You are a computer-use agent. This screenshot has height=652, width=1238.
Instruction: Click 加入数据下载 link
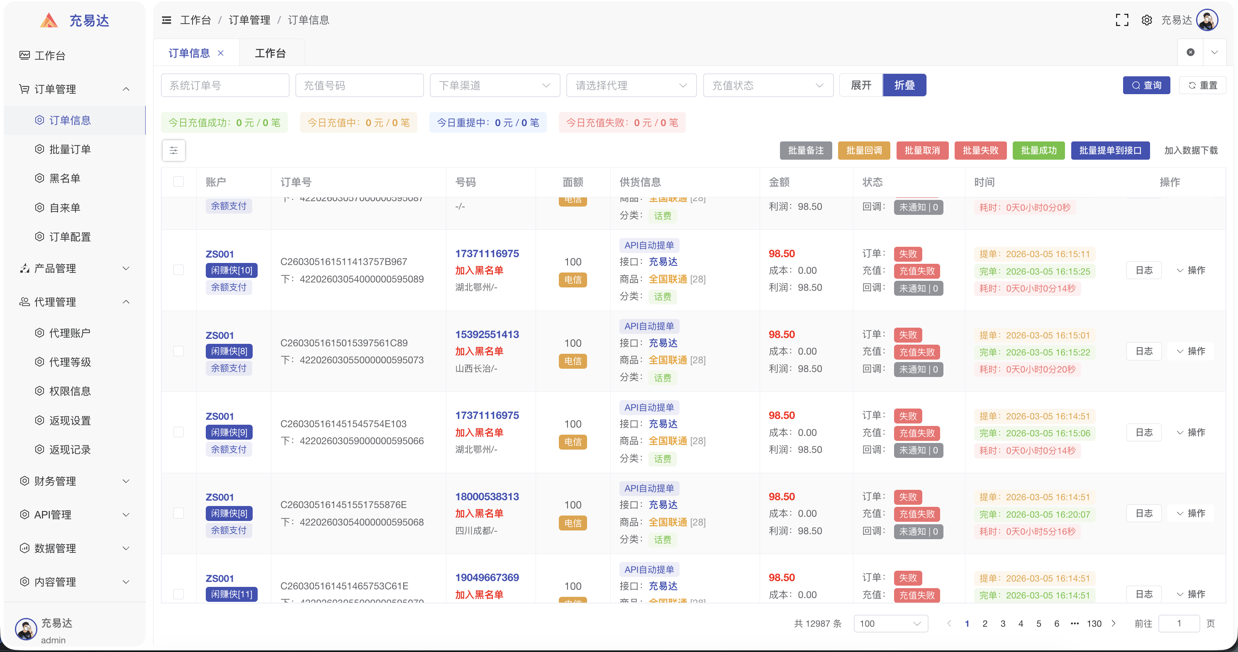pyautogui.click(x=1190, y=151)
